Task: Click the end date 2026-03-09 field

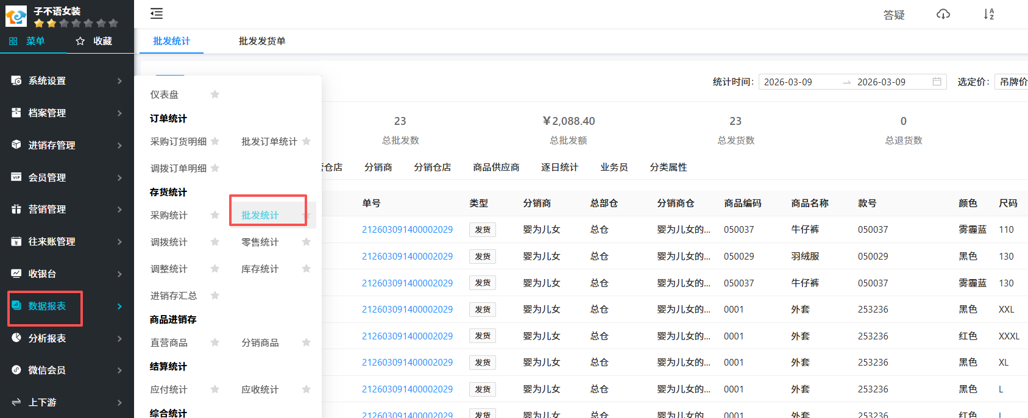Action: [881, 82]
